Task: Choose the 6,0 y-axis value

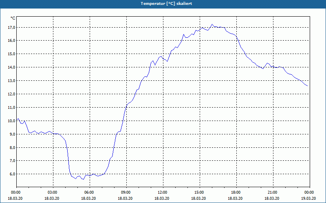Action: pyautogui.click(x=13, y=174)
